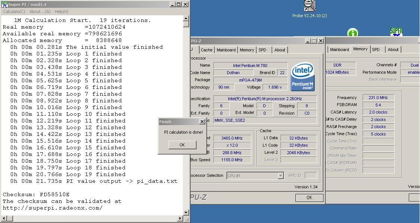Click the Stepping field value 8
This screenshot has height=223, width=420.
[307, 106]
